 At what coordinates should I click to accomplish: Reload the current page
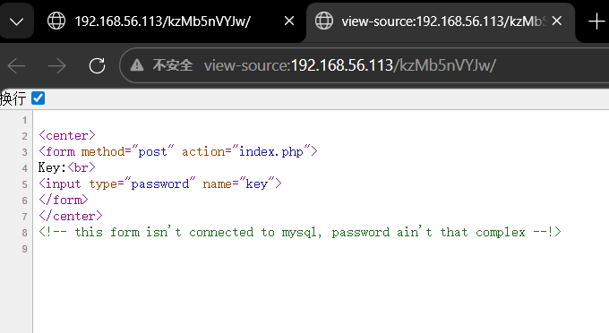(97, 65)
